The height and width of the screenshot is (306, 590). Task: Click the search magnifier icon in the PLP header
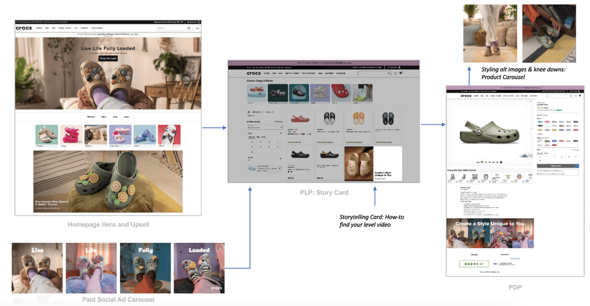click(389, 73)
